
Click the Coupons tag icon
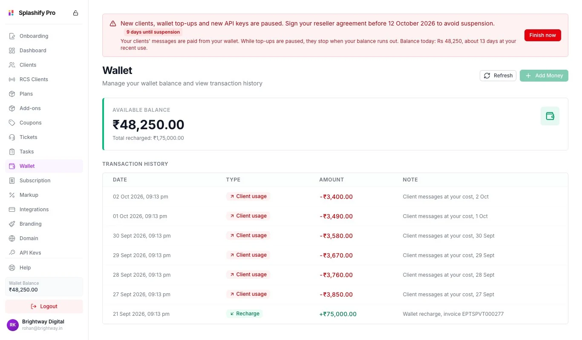[x=12, y=123]
